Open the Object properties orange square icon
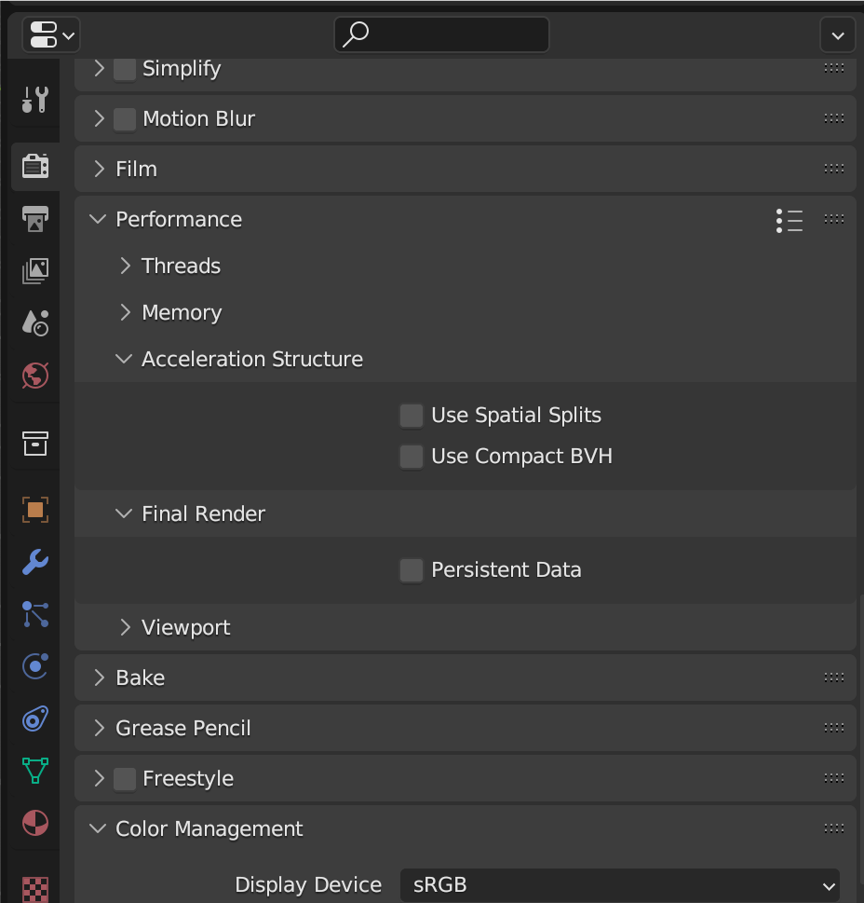864x903 pixels. coord(35,510)
